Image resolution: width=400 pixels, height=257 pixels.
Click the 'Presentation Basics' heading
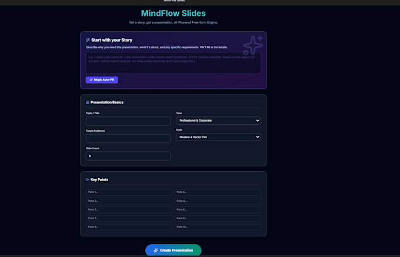click(x=107, y=102)
